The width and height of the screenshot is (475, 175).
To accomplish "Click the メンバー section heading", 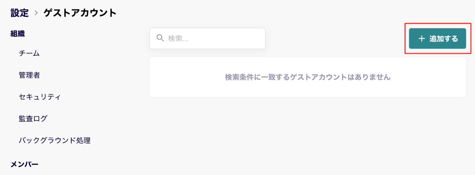I will tap(25, 164).
